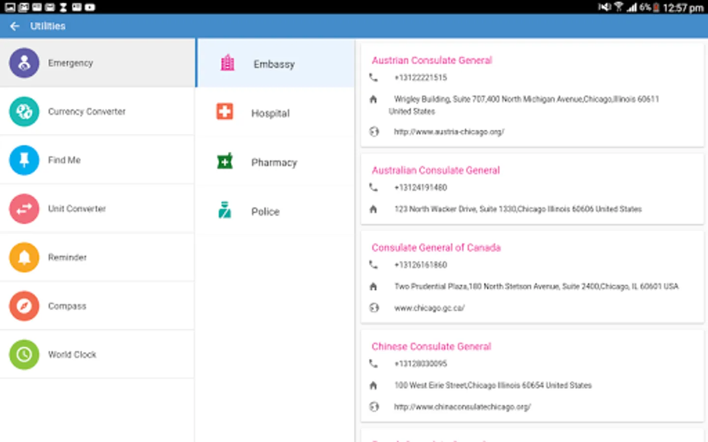Open the austria-chicago.org website link
This screenshot has height=442, width=708.
pyautogui.click(x=448, y=132)
